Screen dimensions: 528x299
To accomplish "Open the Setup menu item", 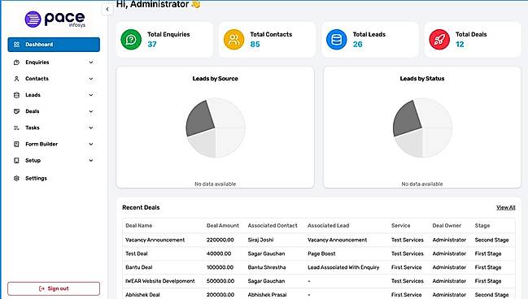I will click(54, 160).
